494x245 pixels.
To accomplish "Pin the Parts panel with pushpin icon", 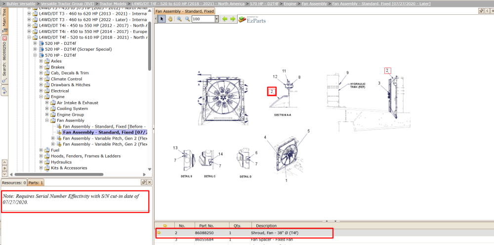I will click(143, 182).
